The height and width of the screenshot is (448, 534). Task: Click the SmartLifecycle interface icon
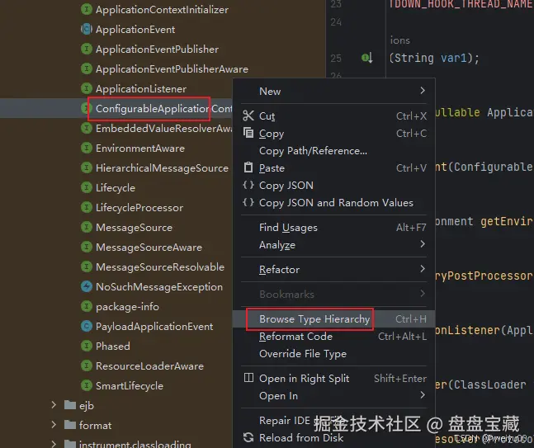click(87, 385)
